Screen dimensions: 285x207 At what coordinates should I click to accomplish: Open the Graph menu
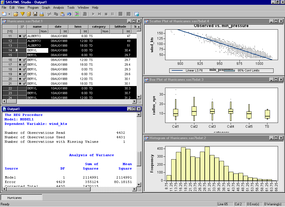46,8
